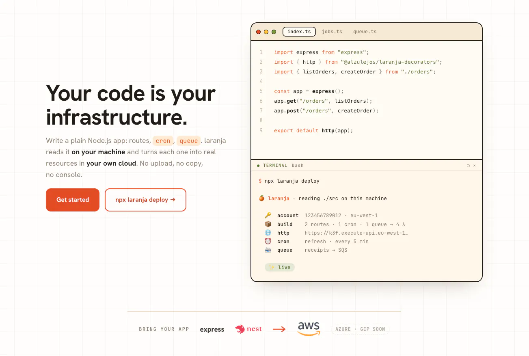529x356 pixels.
Task: Click the Get started button
Action: click(73, 200)
